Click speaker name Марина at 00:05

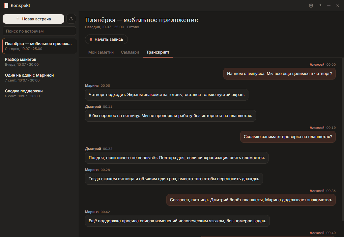(x=92, y=85)
